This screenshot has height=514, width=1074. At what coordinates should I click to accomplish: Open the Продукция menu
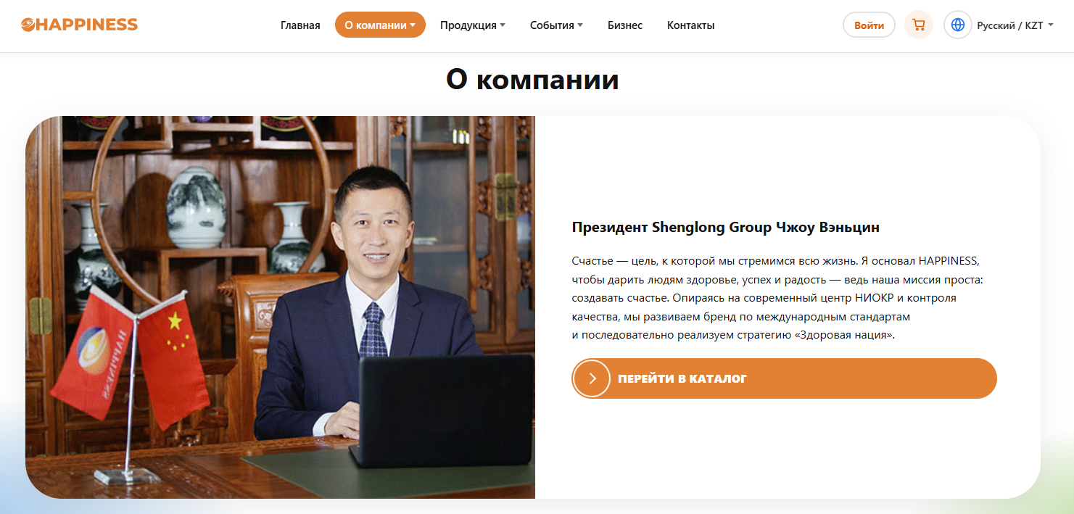click(x=473, y=25)
